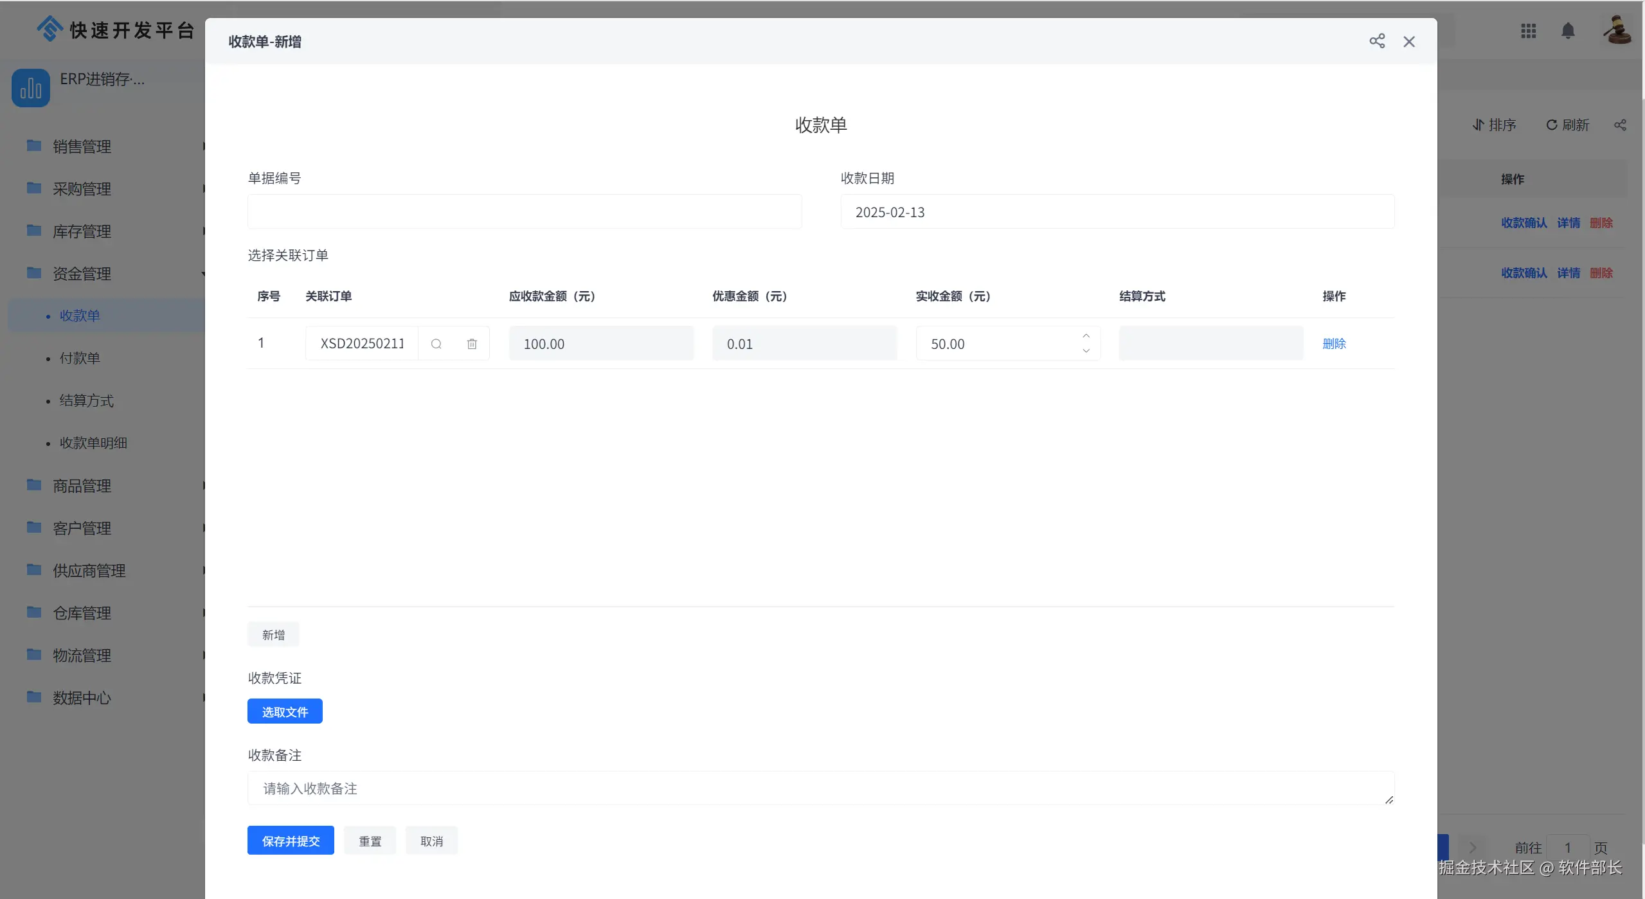Image resolution: width=1645 pixels, height=899 pixels.
Task: Expand the 销售管理 menu
Action: [x=82, y=147]
